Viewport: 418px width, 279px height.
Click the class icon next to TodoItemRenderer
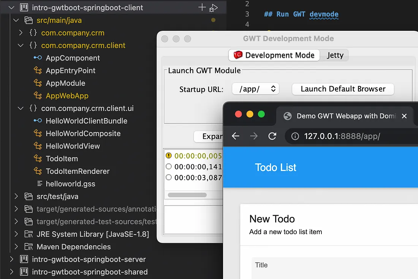coord(38,171)
